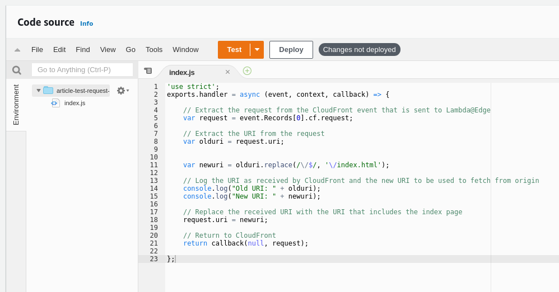Click the Deploy button
Image resolution: width=559 pixels, height=292 pixels.
[x=291, y=50]
